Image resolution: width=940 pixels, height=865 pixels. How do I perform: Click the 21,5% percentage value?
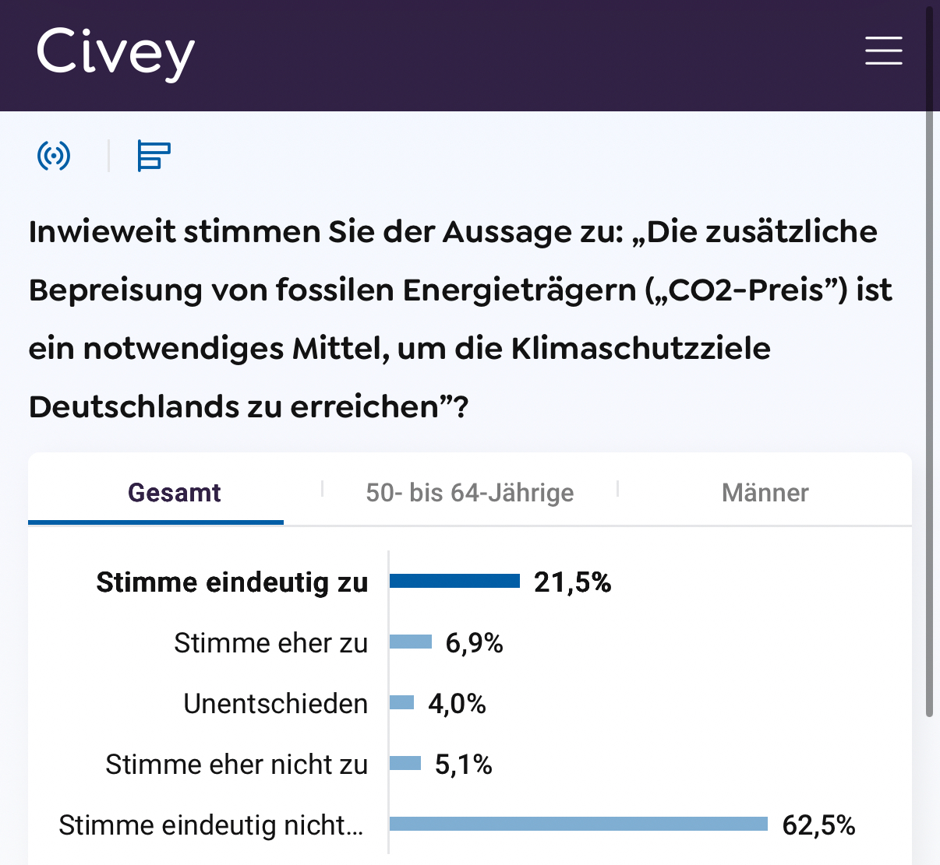coord(572,582)
